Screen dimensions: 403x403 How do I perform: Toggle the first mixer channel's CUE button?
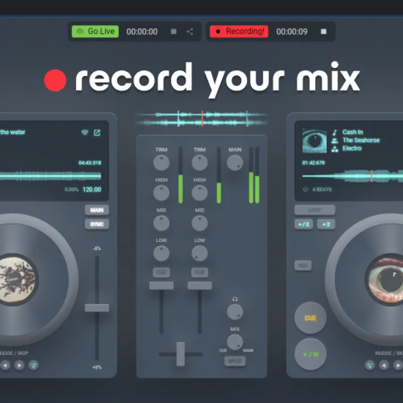[161, 273]
